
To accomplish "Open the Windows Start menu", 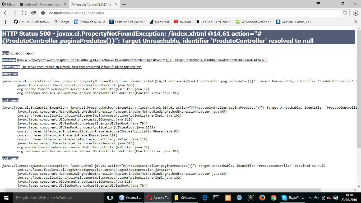I will coord(6,198).
